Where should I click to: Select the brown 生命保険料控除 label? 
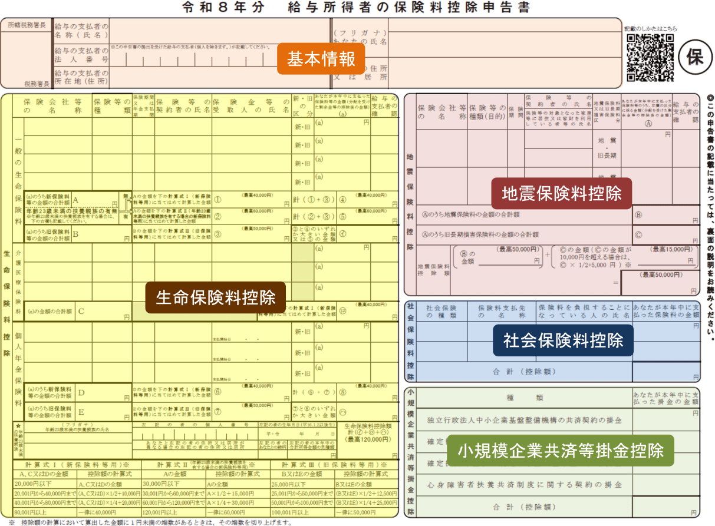[x=216, y=297]
